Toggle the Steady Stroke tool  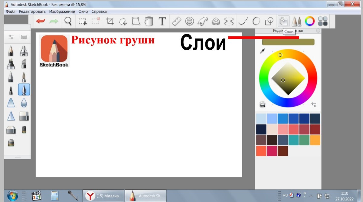[243, 21]
